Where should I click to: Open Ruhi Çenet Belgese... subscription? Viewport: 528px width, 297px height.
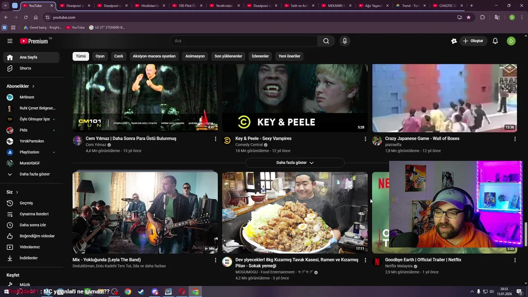(x=31, y=108)
